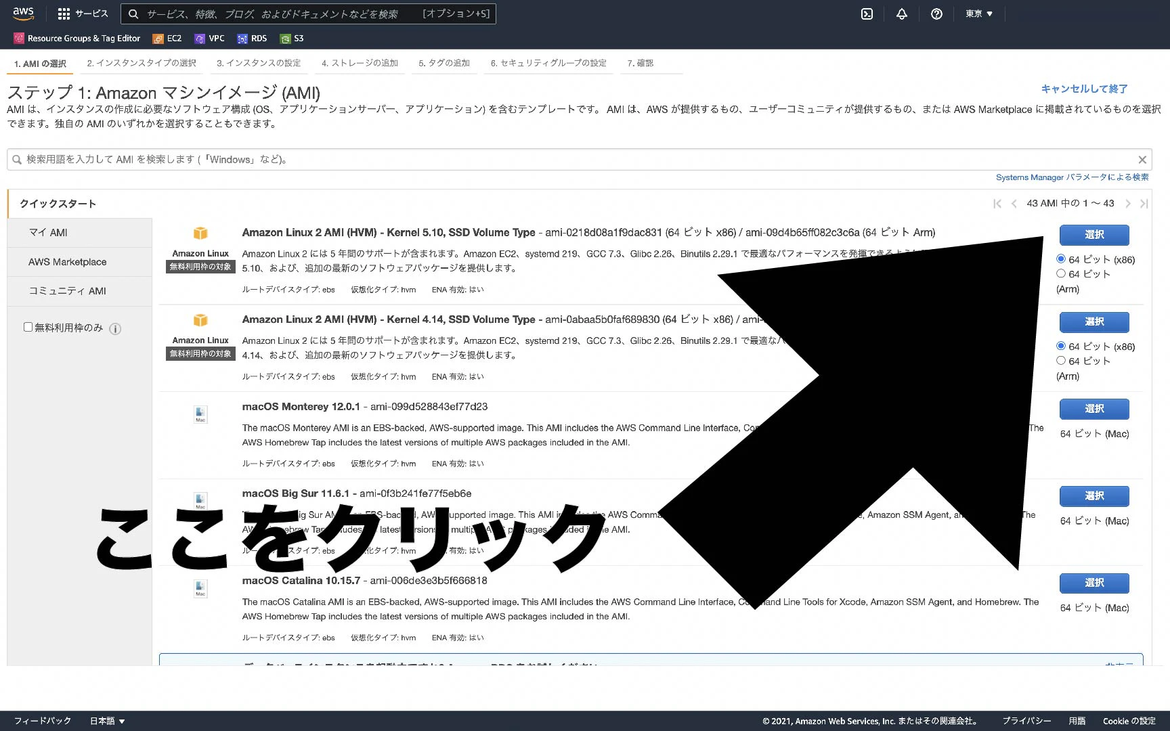1170x731 pixels.
Task: Click the info icon beside 無料利用枠のみ
Action: [115, 329]
